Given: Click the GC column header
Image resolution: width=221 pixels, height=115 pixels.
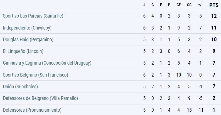Looking at the screenshot, I should (189, 5).
